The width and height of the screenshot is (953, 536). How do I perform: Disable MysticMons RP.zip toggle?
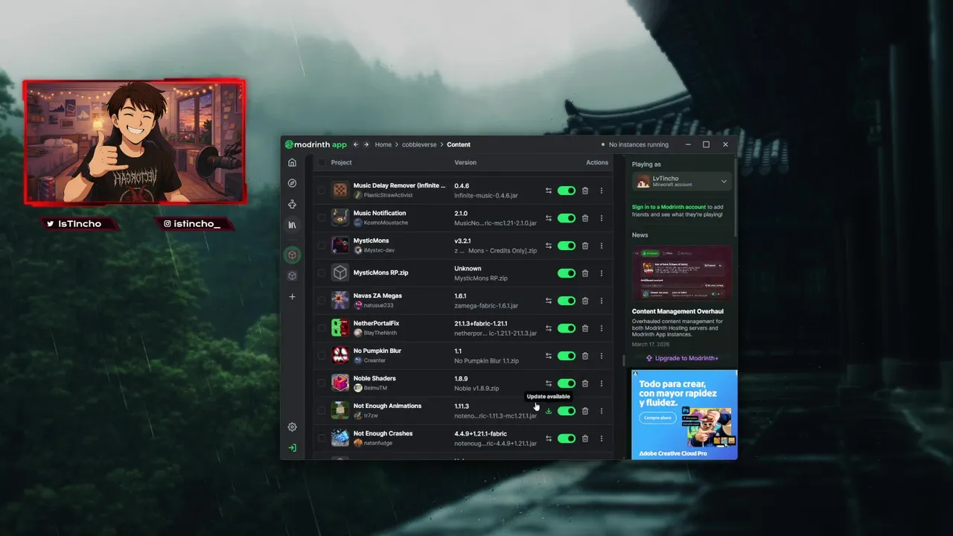[x=567, y=273]
